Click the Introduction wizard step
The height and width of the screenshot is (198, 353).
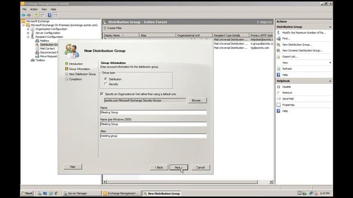click(x=76, y=64)
